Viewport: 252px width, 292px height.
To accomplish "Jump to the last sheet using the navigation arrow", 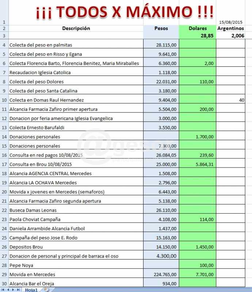I will pyautogui.click(x=18, y=289).
